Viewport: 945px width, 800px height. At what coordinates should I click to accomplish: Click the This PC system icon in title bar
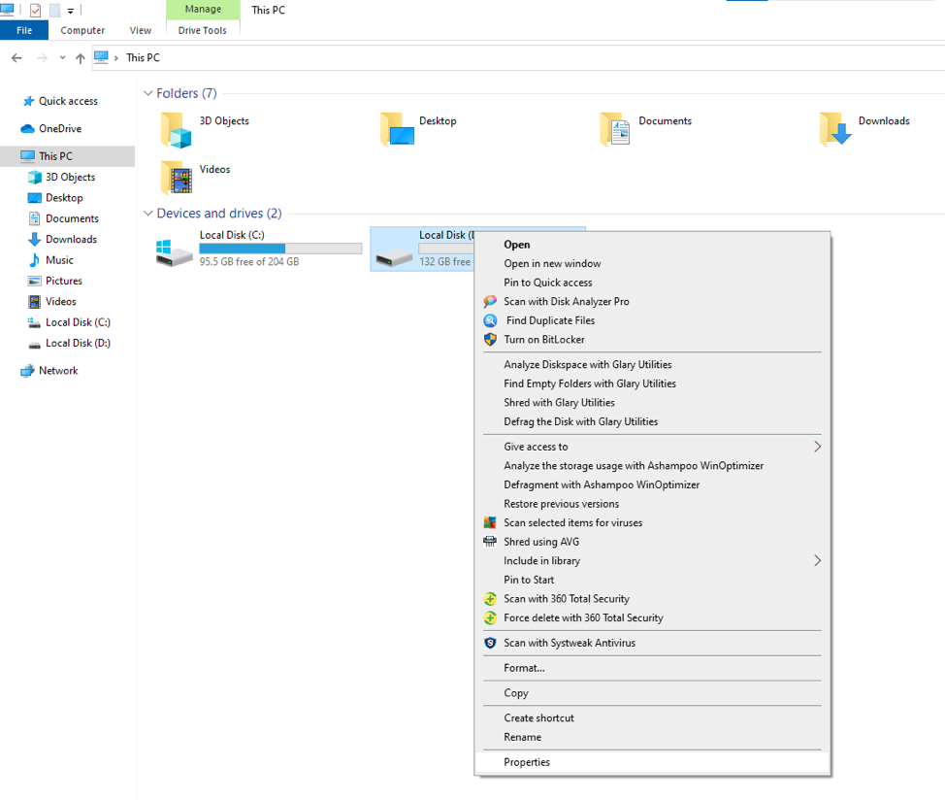pyautogui.click(x=7, y=10)
